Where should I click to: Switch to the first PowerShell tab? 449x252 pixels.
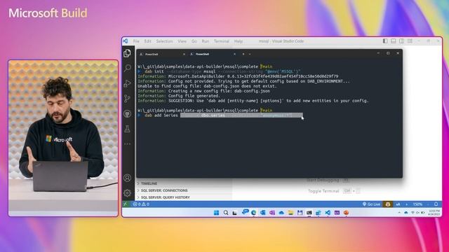click(162, 54)
